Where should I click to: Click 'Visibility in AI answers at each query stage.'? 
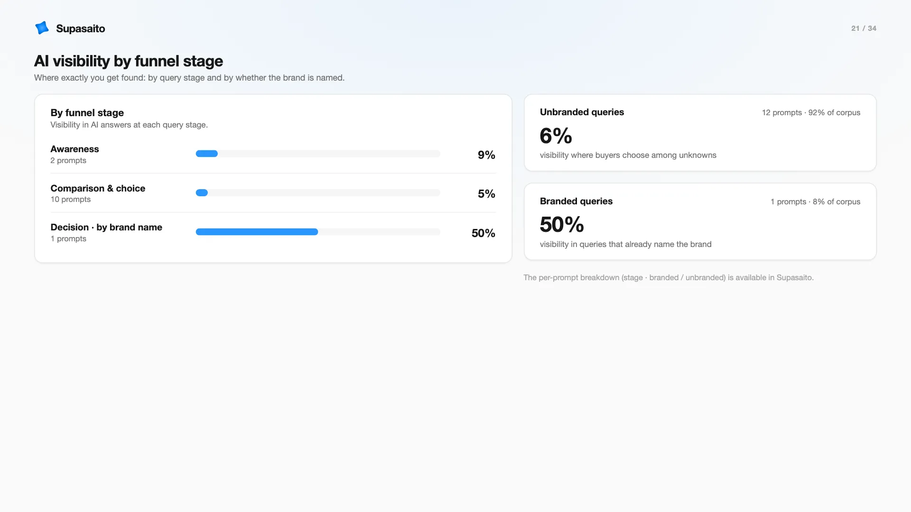tap(129, 125)
